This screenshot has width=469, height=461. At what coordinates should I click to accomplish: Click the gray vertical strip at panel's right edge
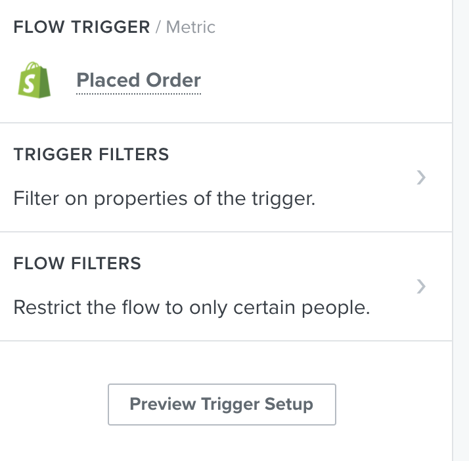click(x=460, y=230)
